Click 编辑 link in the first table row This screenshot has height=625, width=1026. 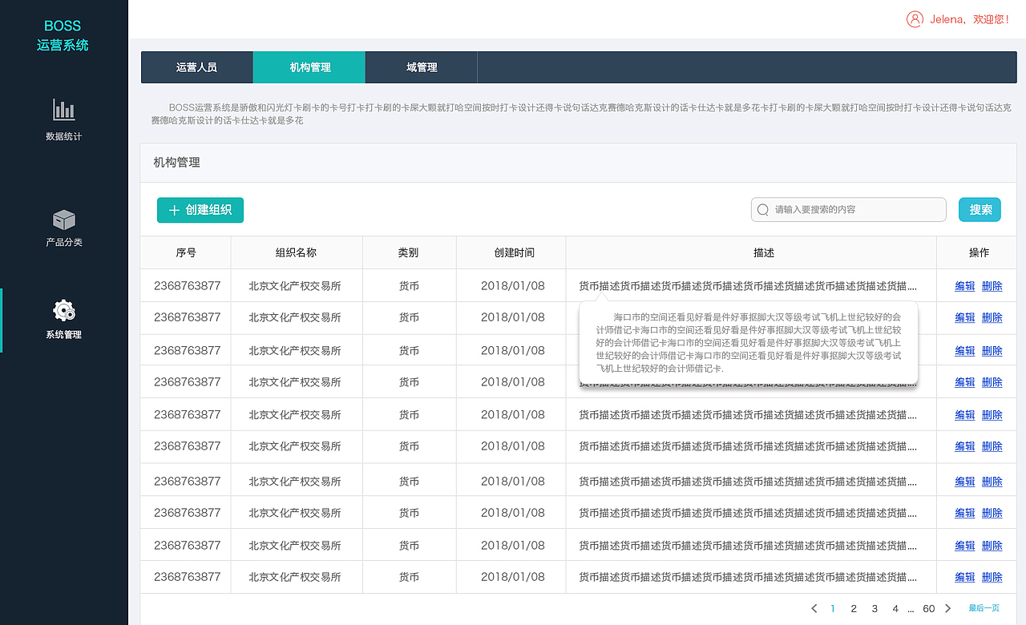coord(965,286)
